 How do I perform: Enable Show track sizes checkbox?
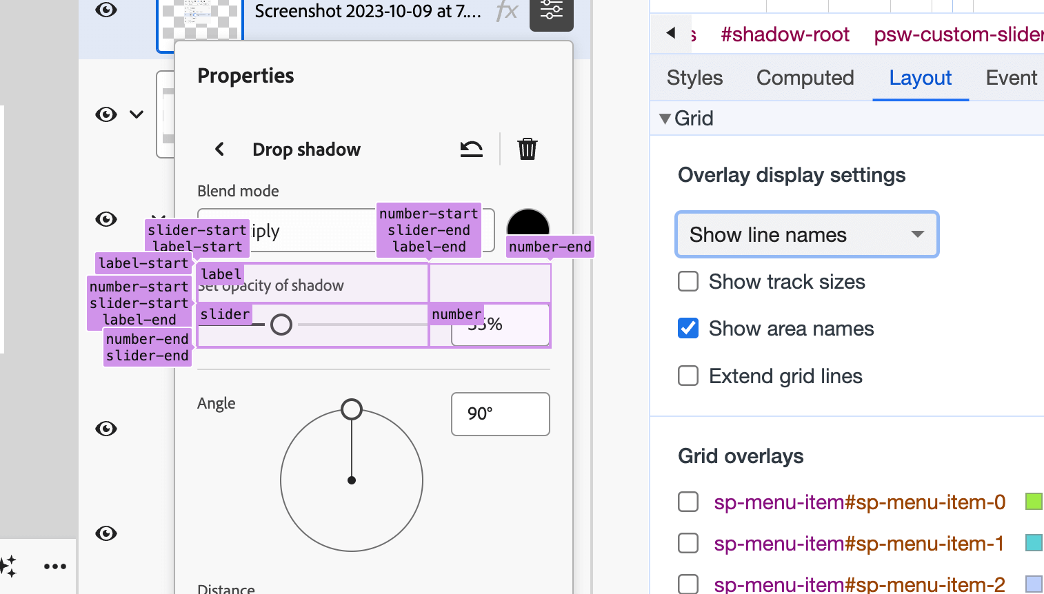tap(688, 282)
